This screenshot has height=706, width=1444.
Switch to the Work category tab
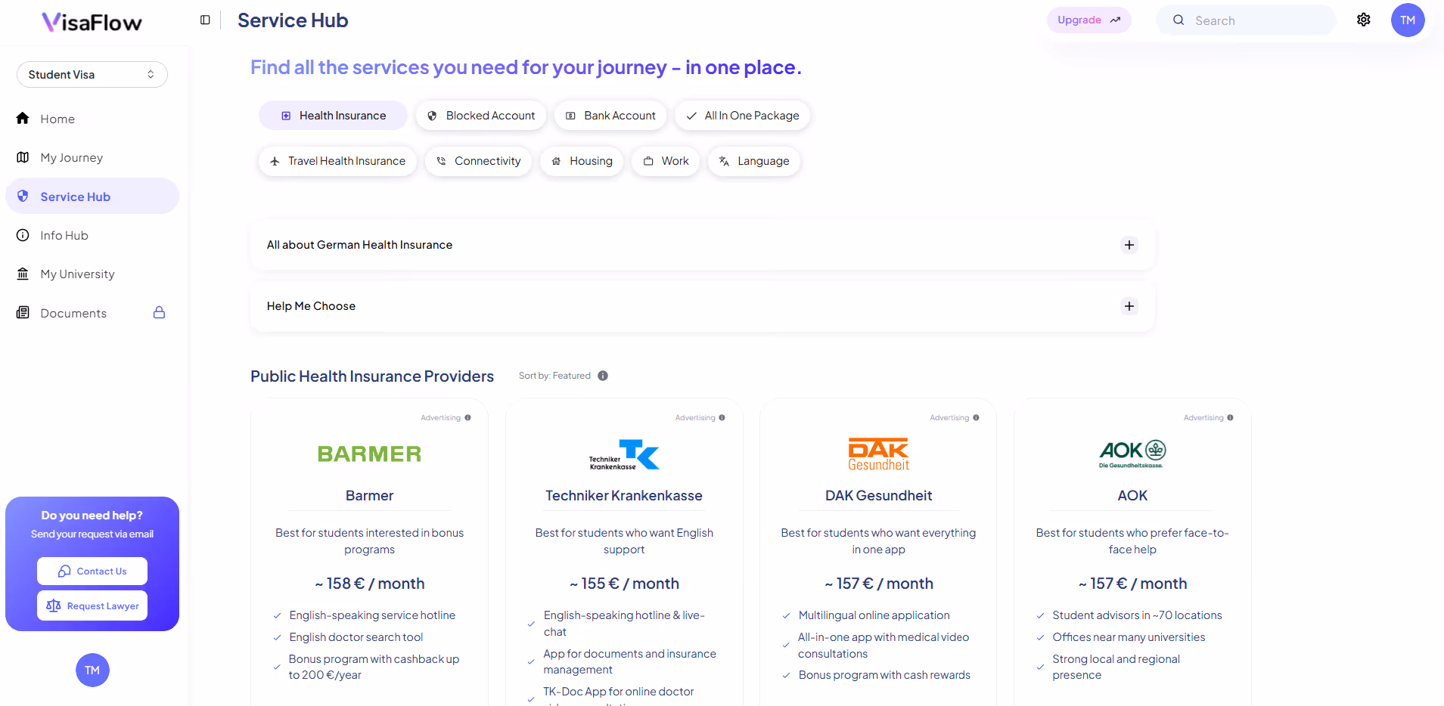coord(665,160)
